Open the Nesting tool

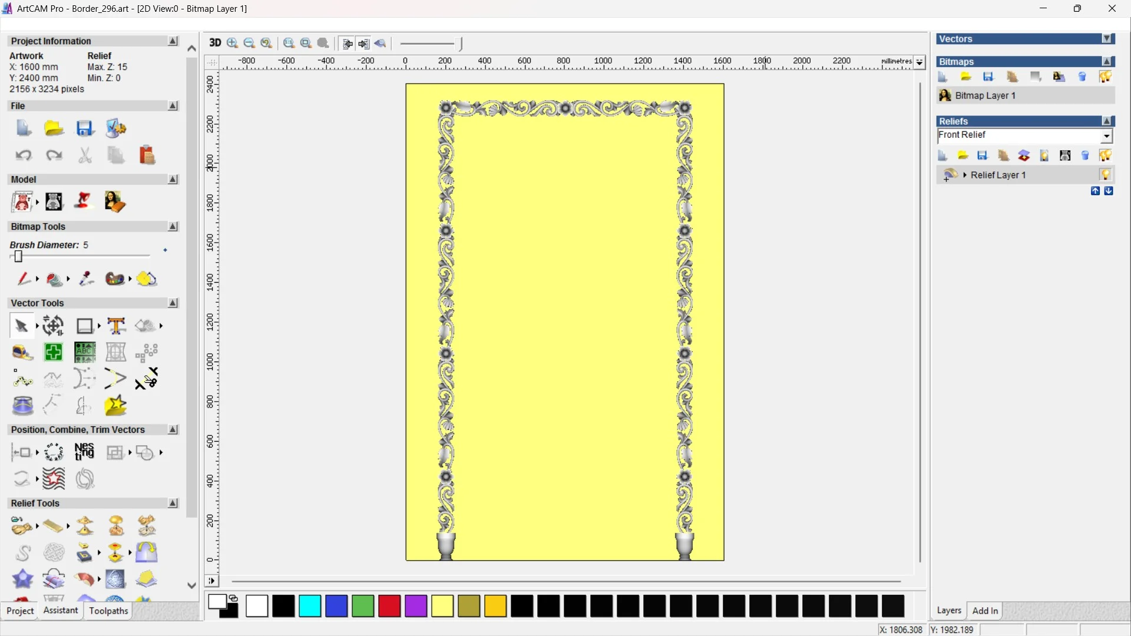click(84, 452)
